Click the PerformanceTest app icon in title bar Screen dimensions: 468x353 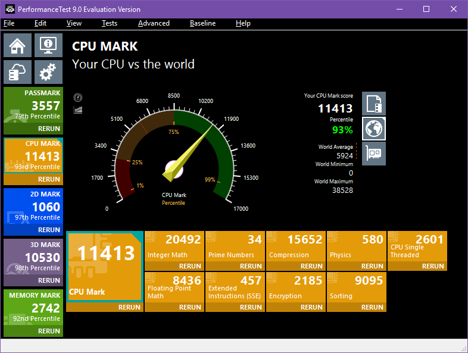pyautogui.click(x=10, y=10)
